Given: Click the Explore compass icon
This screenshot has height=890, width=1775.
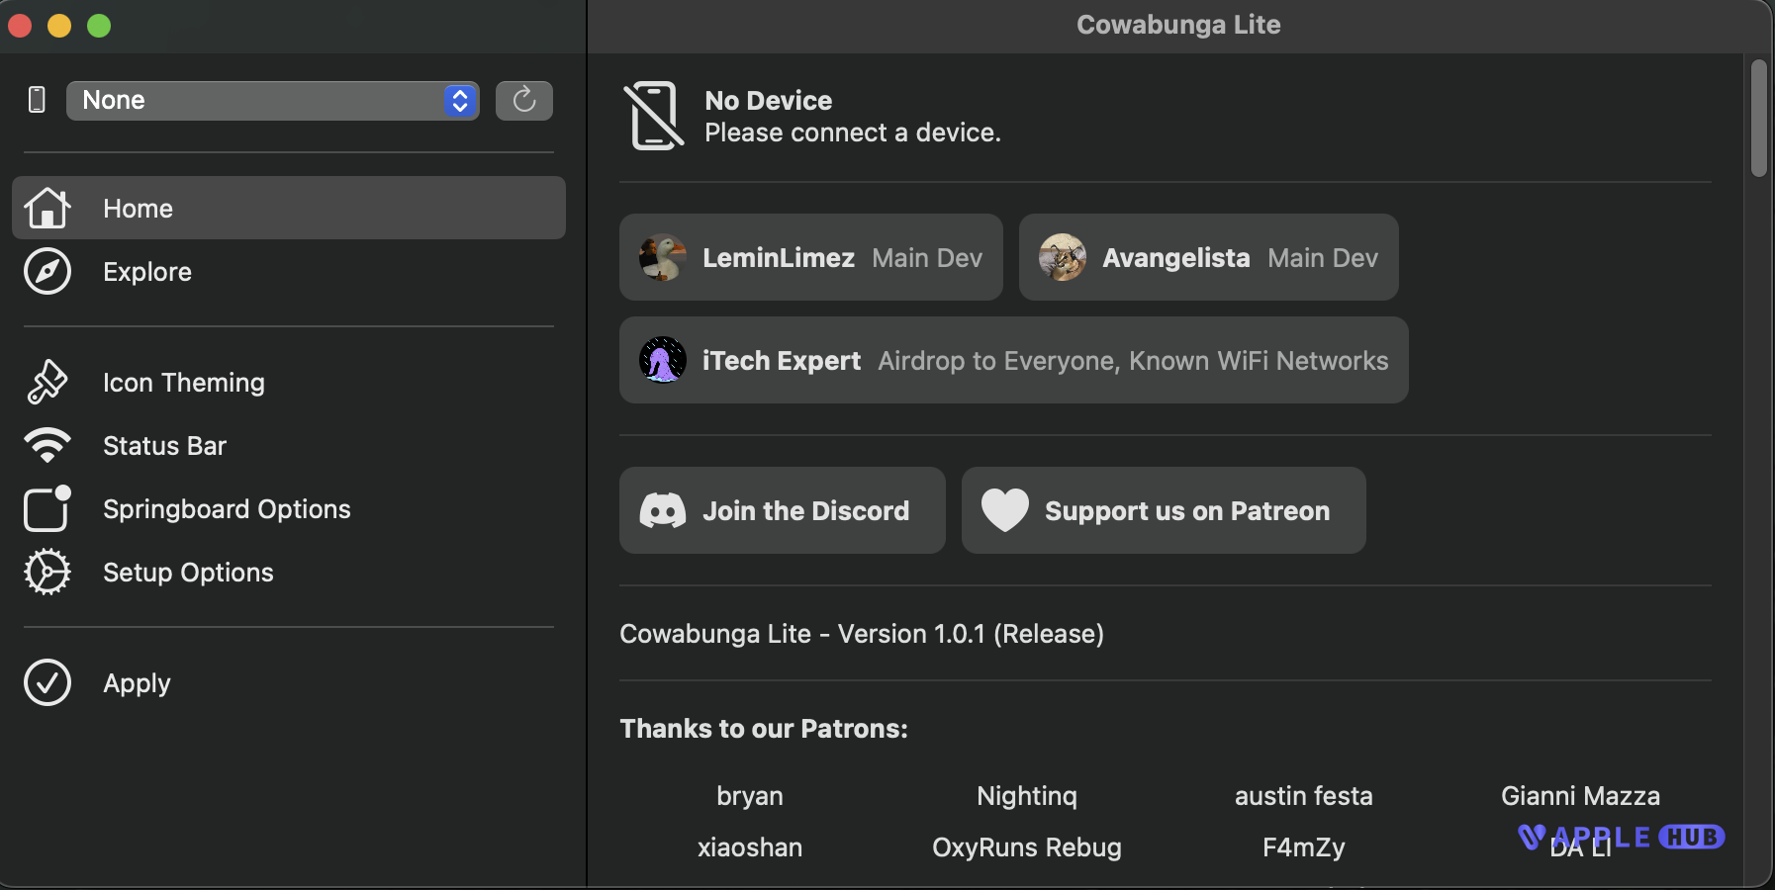Looking at the screenshot, I should [x=47, y=272].
